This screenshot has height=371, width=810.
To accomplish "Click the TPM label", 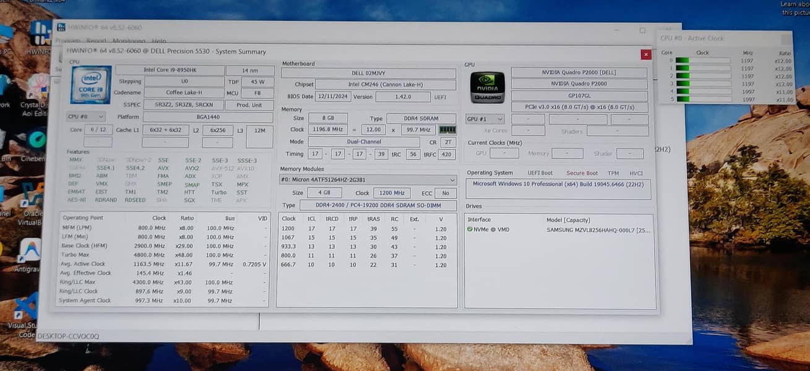I will pyautogui.click(x=613, y=173).
